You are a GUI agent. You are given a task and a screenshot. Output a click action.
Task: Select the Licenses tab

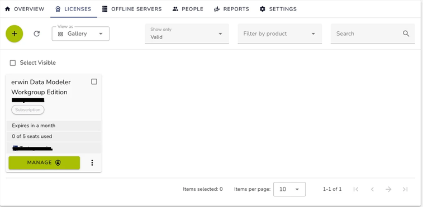click(74, 9)
